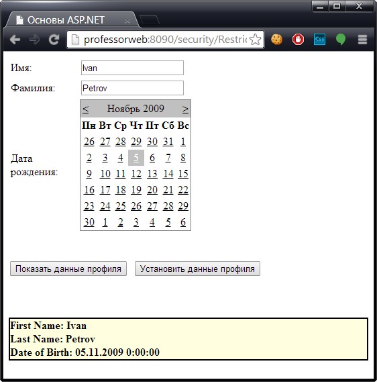This screenshot has height=382, width=377.
Task: Open the Chrome hamburger menu
Action: 362,40
